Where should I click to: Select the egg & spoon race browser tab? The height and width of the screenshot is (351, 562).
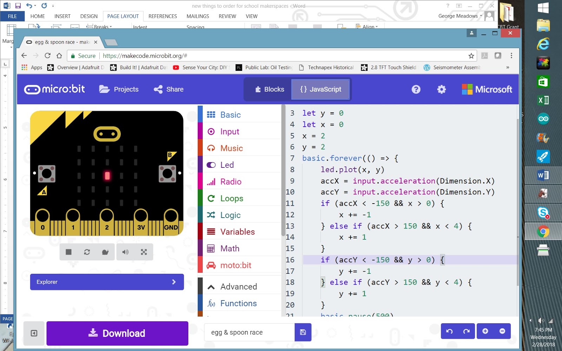(x=60, y=42)
